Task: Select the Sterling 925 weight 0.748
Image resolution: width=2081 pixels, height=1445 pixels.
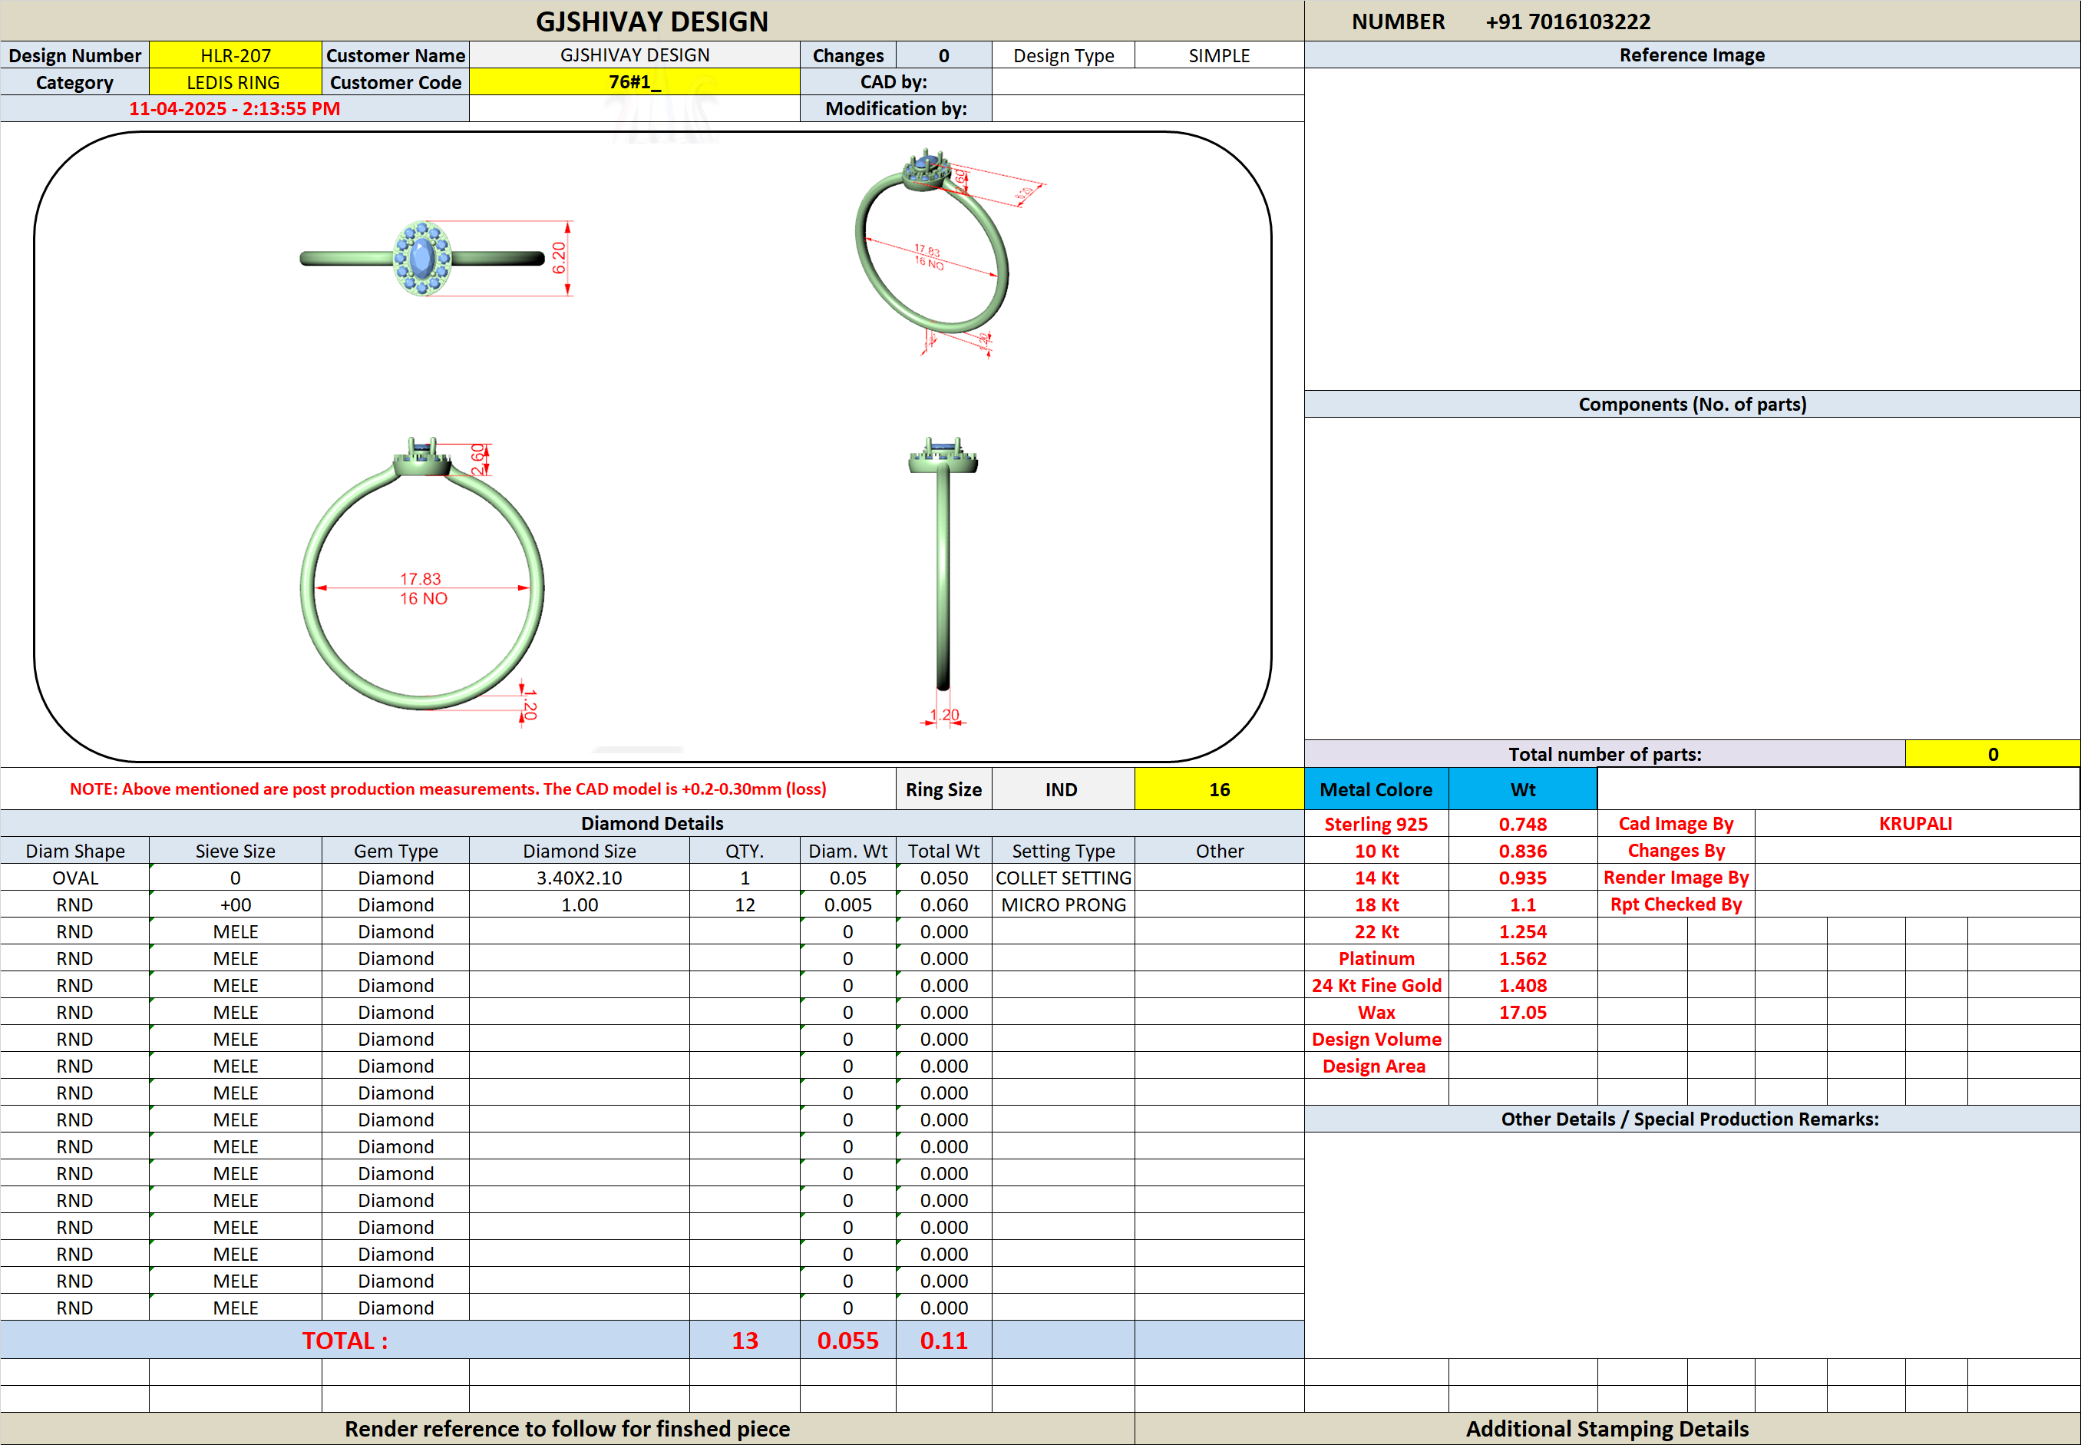Action: (x=1522, y=824)
